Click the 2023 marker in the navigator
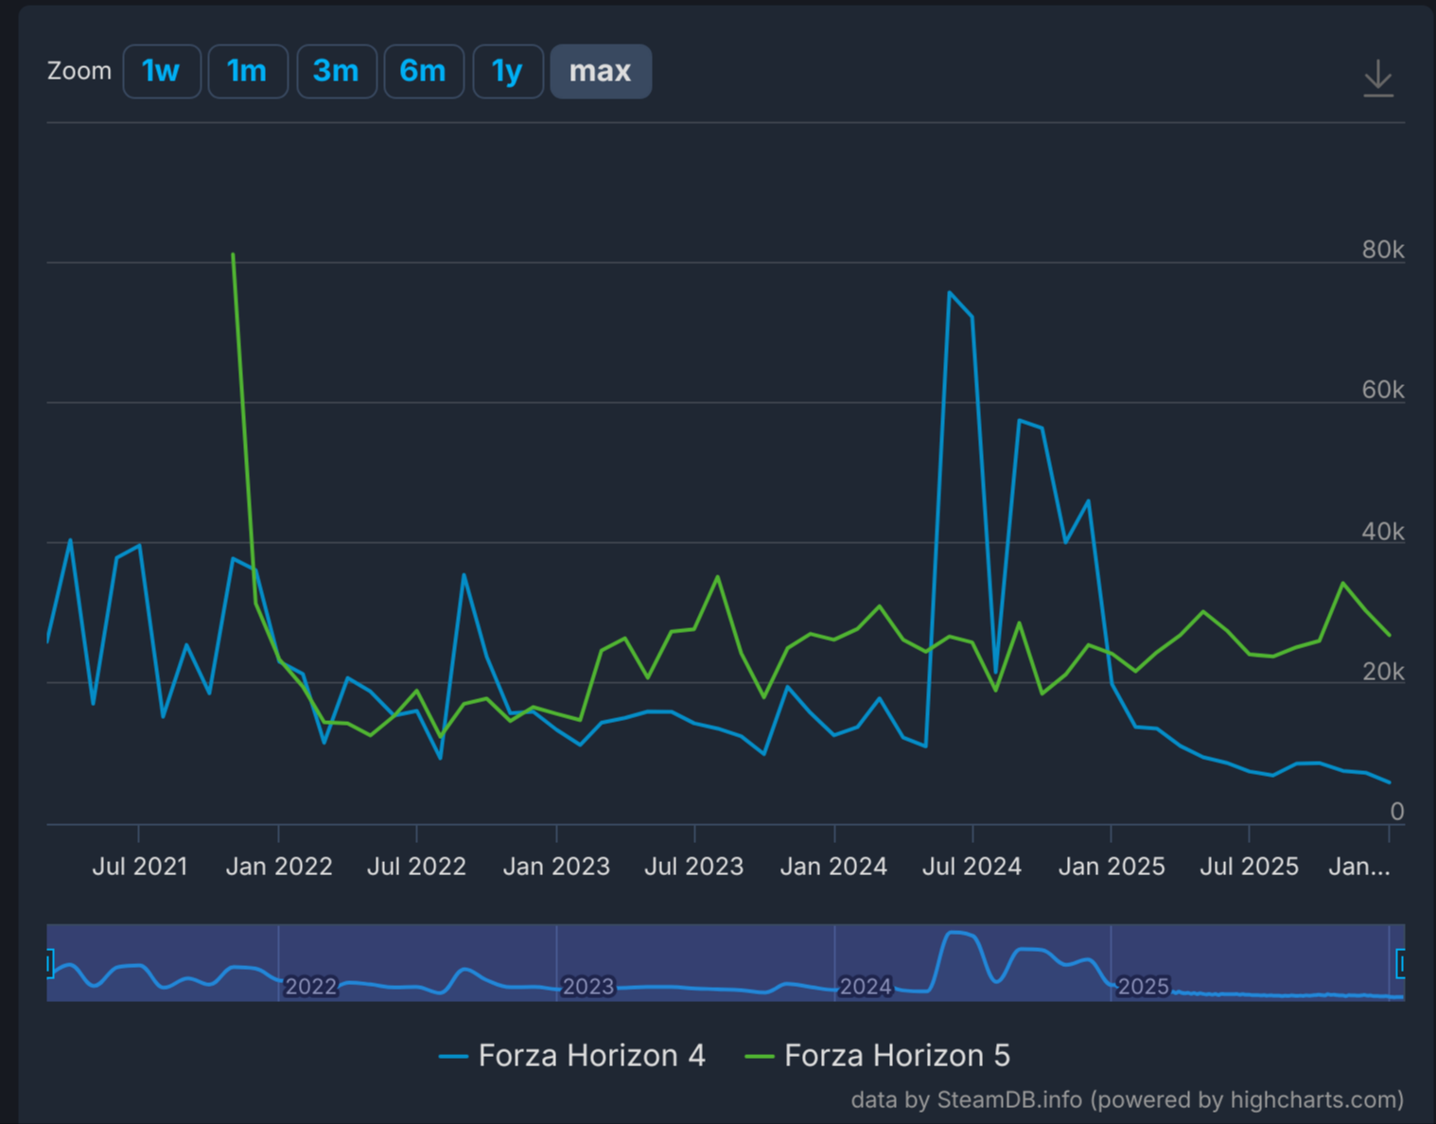The image size is (1436, 1124). [x=588, y=987]
